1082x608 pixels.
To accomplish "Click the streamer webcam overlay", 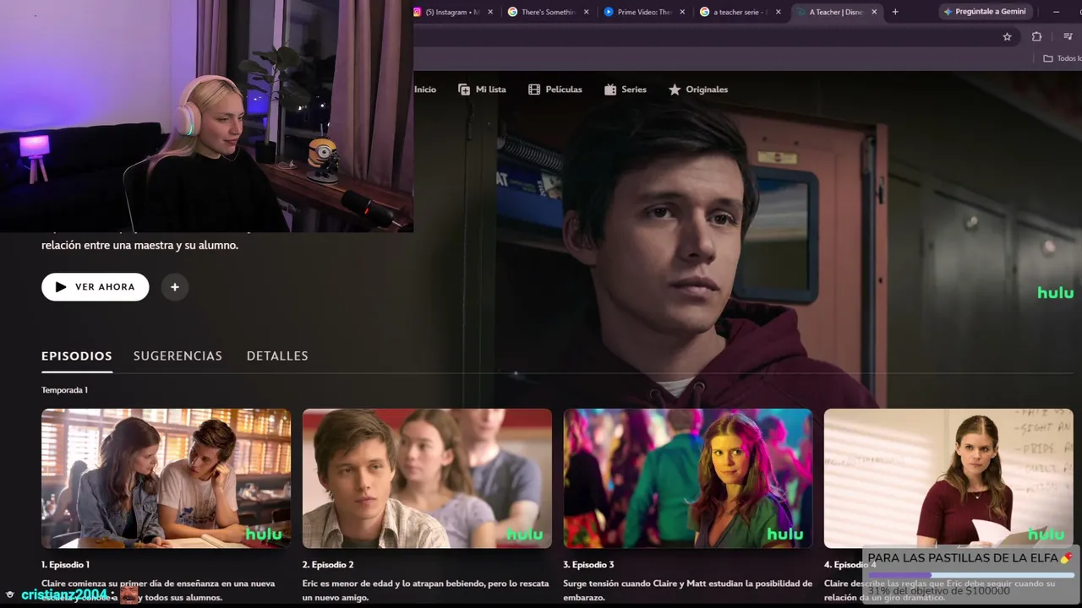I will [x=206, y=116].
